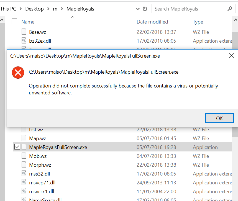
Task: Select the Map.wz file name
Action: pos(37,138)
